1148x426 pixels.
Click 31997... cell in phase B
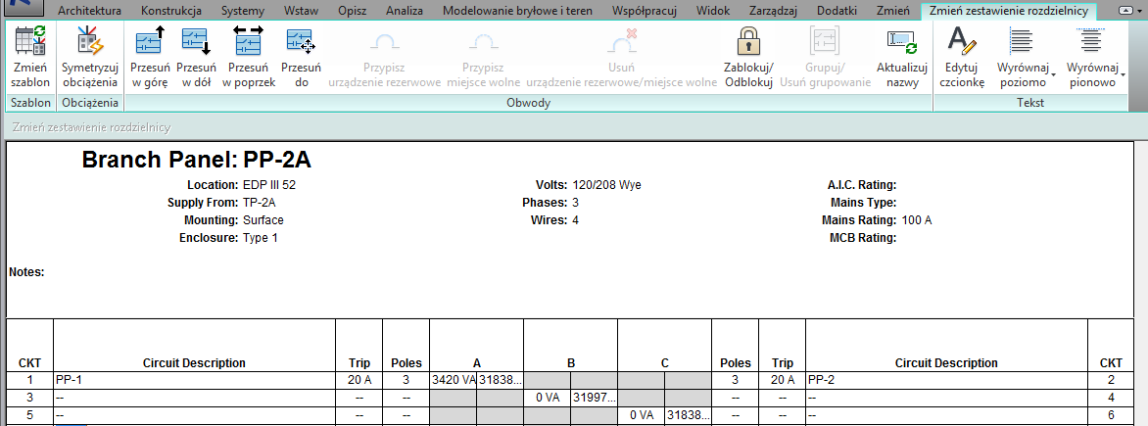pos(595,398)
